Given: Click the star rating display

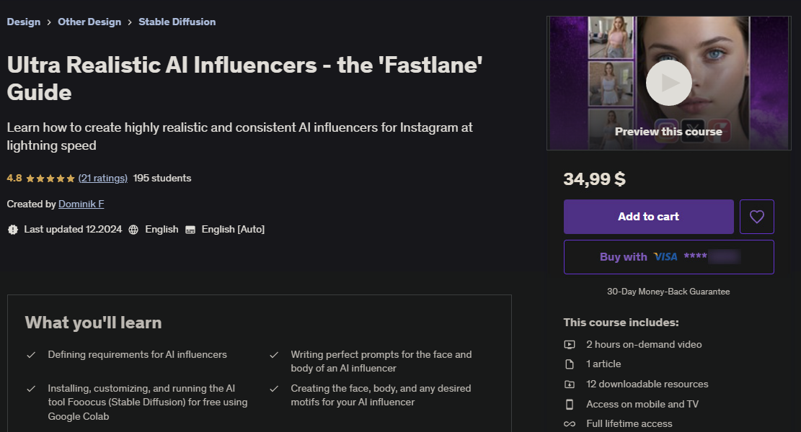Looking at the screenshot, I should [50, 178].
